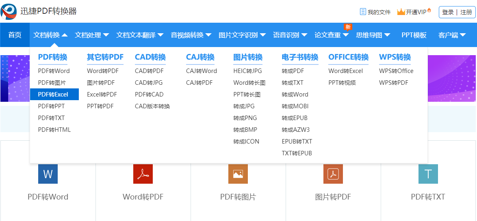Click the VIP crown icon

pos(401,12)
